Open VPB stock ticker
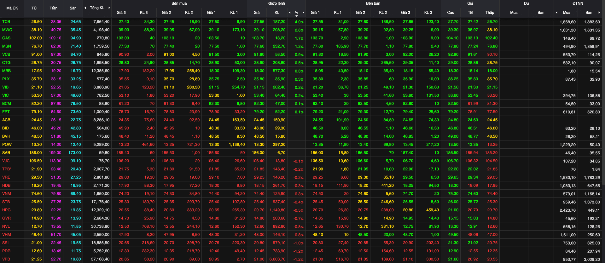 pyautogui.click(x=6, y=259)
